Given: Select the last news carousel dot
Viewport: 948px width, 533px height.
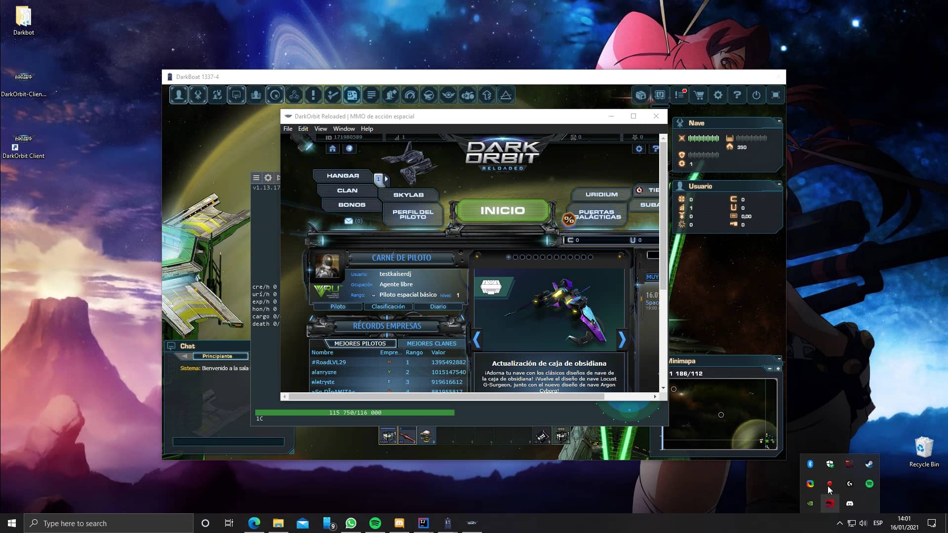Looking at the screenshot, I should [x=591, y=257].
